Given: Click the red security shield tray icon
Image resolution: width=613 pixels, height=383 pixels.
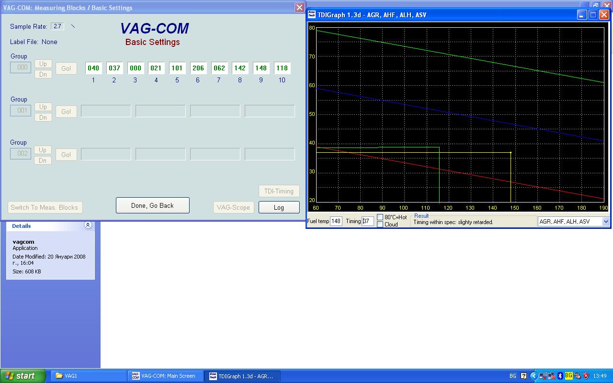Looking at the screenshot, I should pyautogui.click(x=586, y=376).
